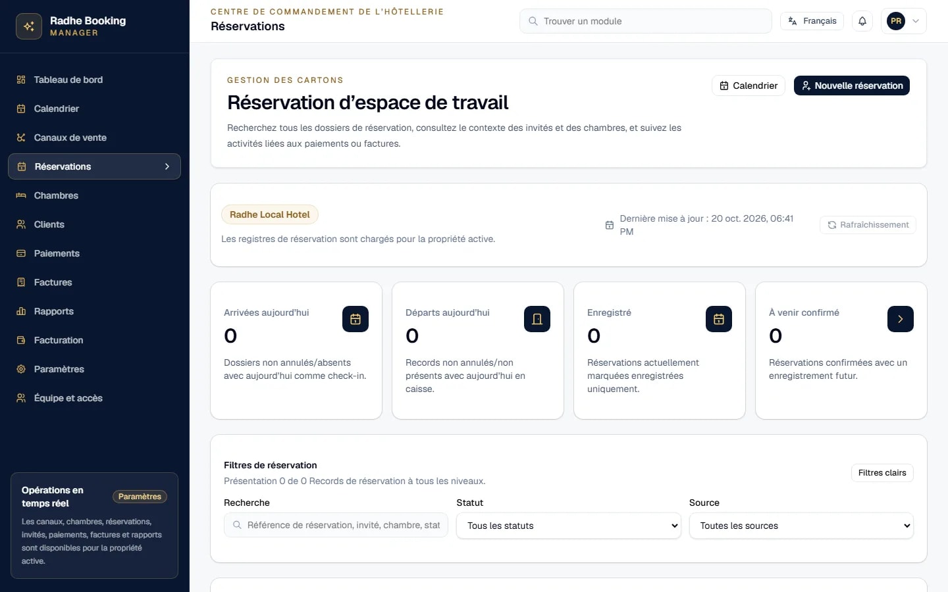Click the Factures receipt icon

click(x=21, y=282)
